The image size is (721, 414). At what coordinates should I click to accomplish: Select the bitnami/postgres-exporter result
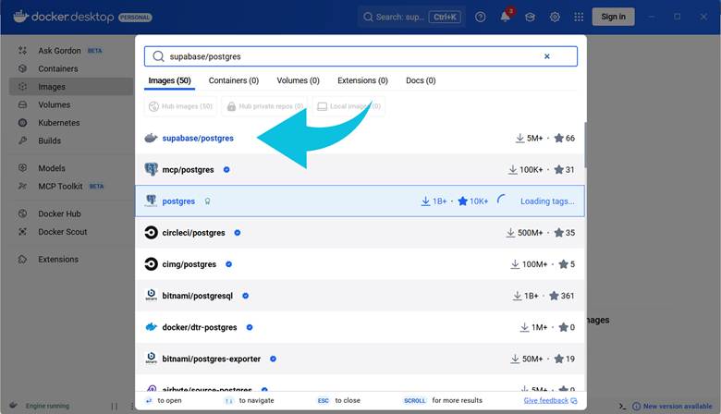coord(360,359)
